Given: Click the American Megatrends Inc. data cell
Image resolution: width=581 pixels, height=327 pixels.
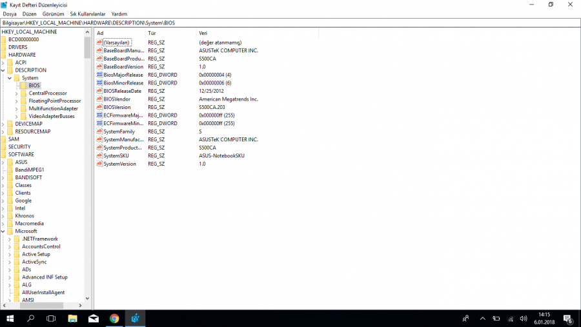Looking at the screenshot, I should point(229,99).
